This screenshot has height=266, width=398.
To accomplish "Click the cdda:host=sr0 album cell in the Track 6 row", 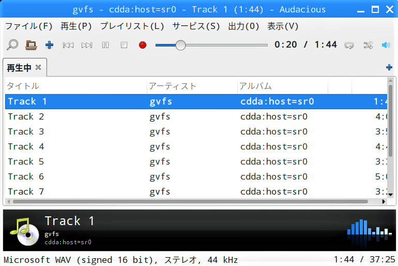I will [x=274, y=176].
